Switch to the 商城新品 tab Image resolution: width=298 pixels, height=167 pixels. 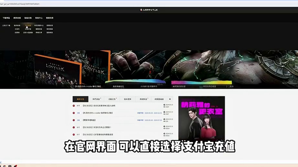pyautogui.click(x=143, y=99)
